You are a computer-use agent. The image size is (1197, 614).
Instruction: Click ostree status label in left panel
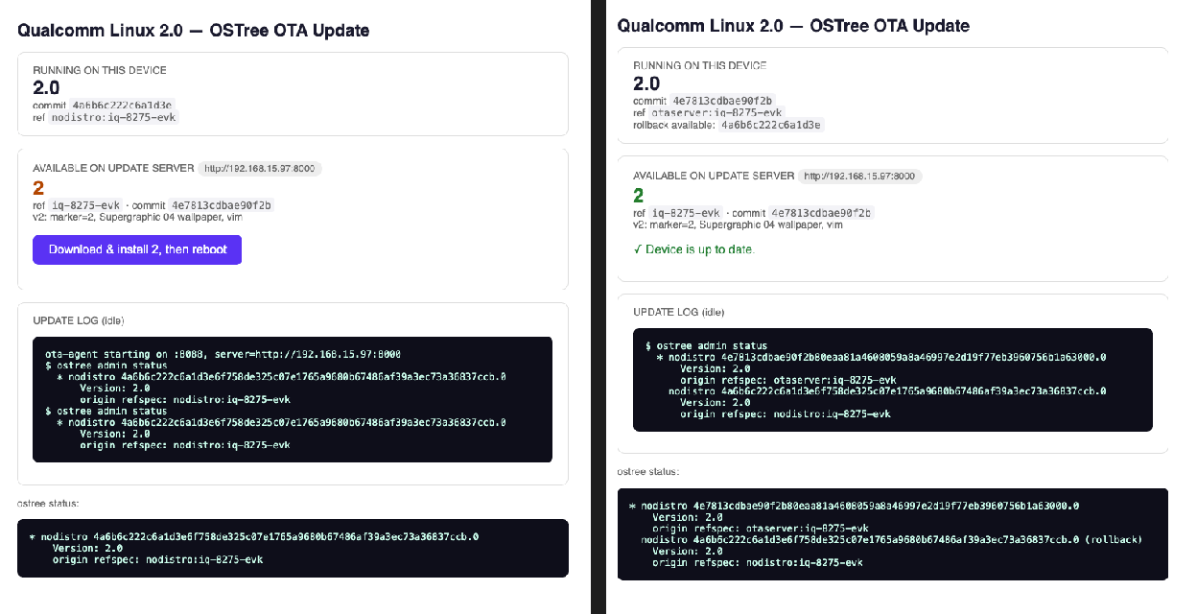(48, 503)
